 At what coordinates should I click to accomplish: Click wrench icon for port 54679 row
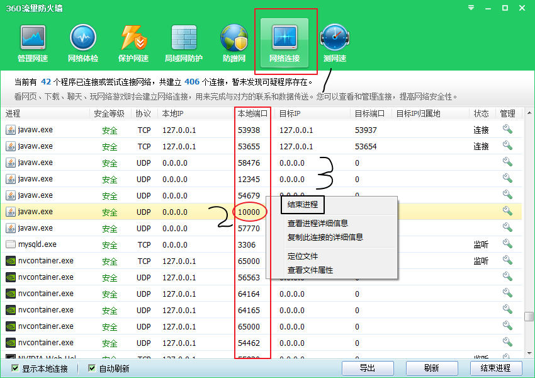tap(507, 195)
